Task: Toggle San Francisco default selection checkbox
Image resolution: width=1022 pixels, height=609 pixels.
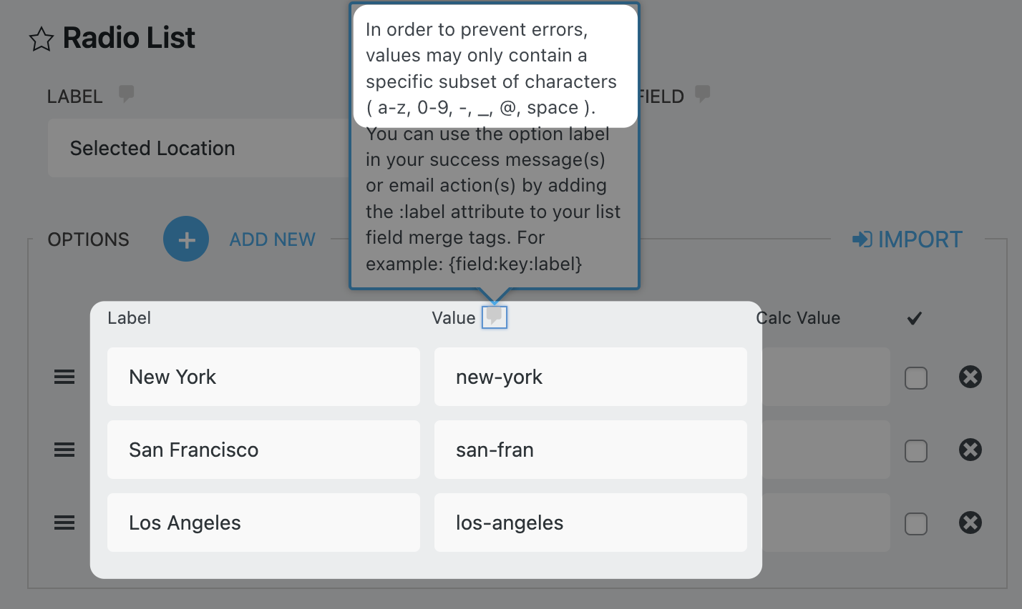Action: [x=915, y=450]
